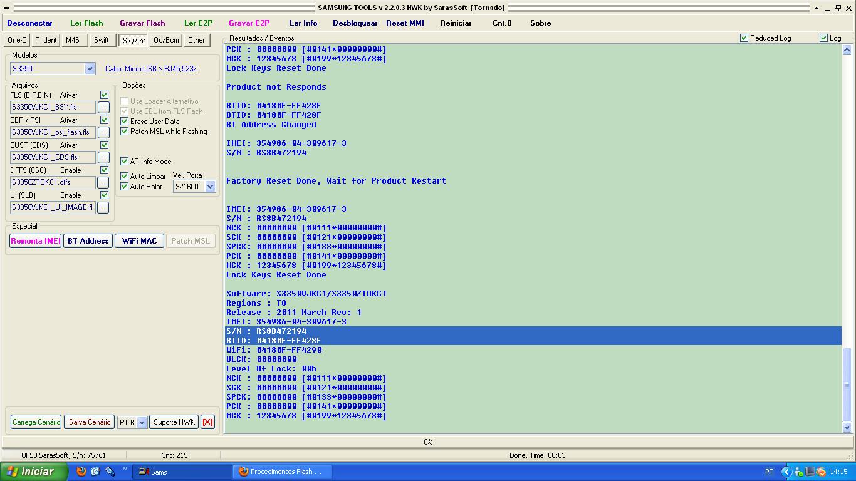Image resolution: width=856 pixels, height=481 pixels.
Task: Open the Iniciar start menu
Action: pos(34,472)
